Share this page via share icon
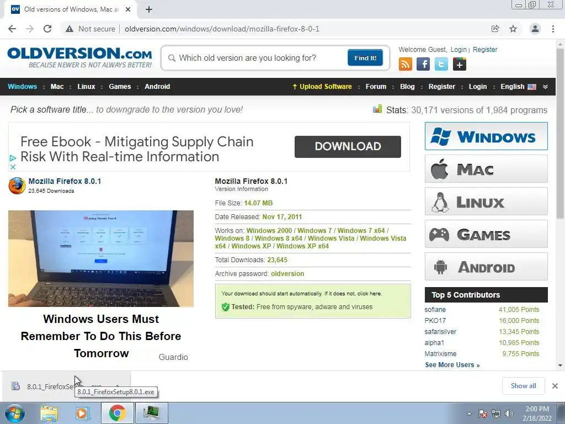 [495, 29]
